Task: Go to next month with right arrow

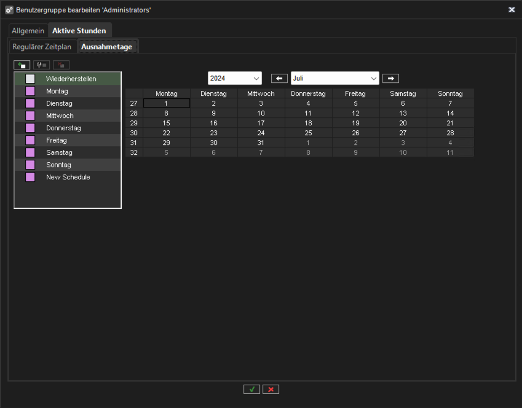Action: [x=390, y=79]
